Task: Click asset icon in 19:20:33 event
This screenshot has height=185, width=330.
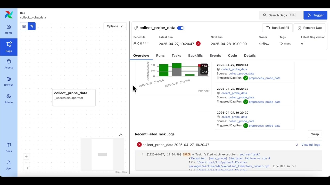Action: [218, 93]
